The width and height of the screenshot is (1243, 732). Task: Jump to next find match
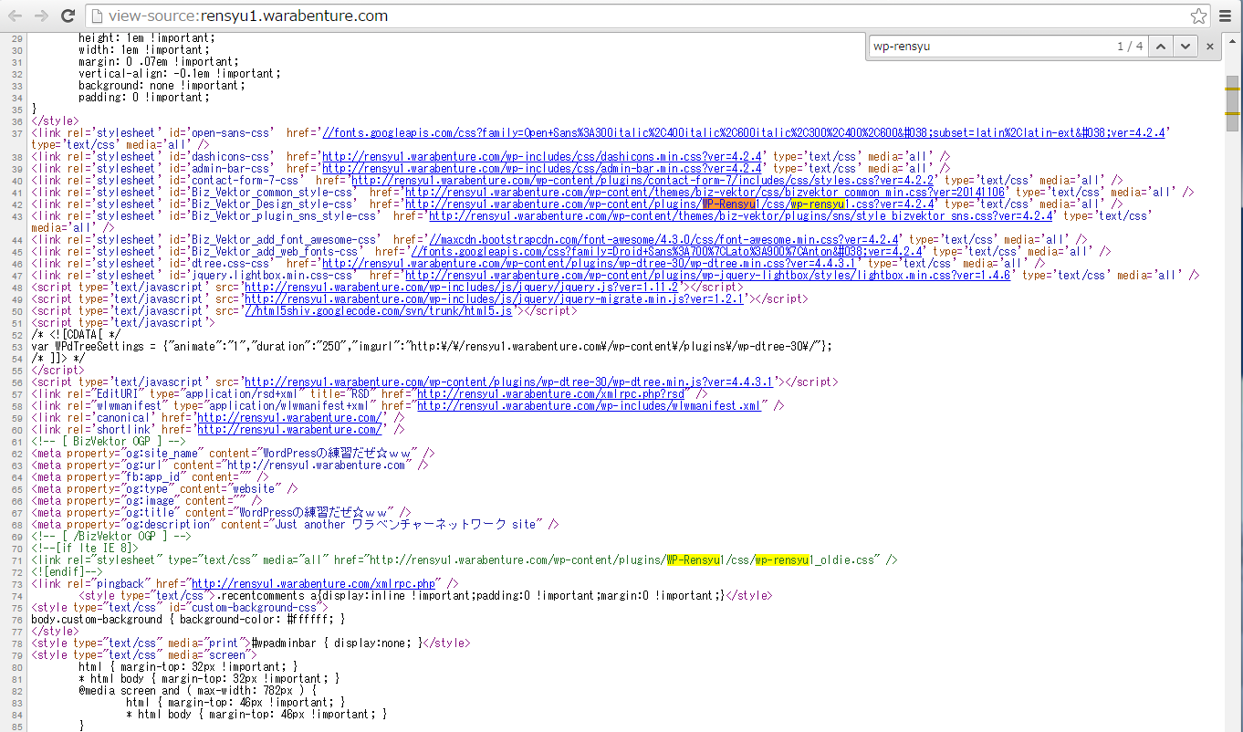[x=1185, y=46]
